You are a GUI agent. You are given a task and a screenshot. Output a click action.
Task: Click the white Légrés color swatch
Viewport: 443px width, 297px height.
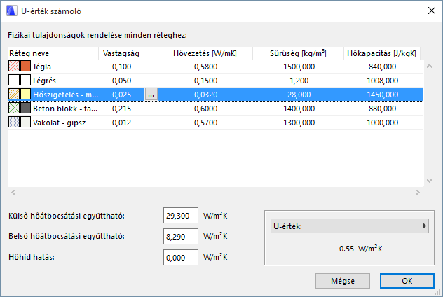pyautogui.click(x=25, y=80)
